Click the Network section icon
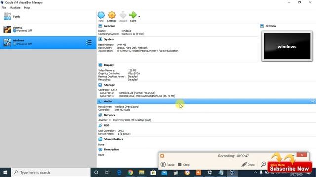The height and width of the screenshot is (177, 316). 100,115
